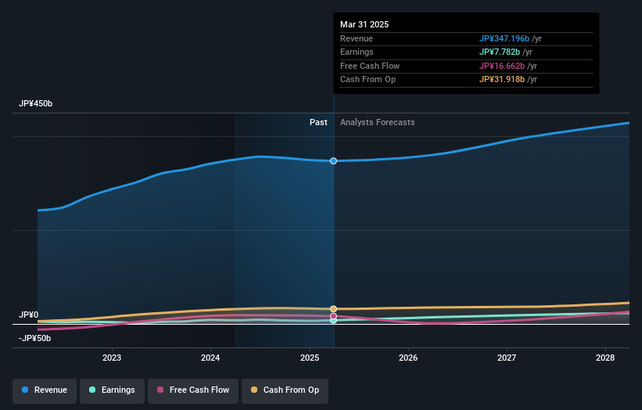Click the Free Cash Flow label in tooltip
This screenshot has width=642, height=410.
[370, 66]
